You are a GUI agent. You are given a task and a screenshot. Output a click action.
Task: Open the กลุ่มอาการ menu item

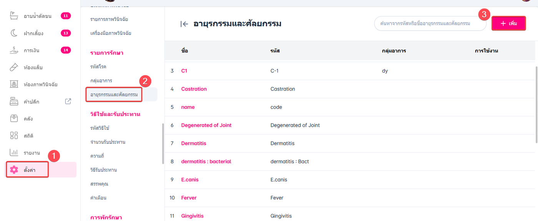[101, 80]
